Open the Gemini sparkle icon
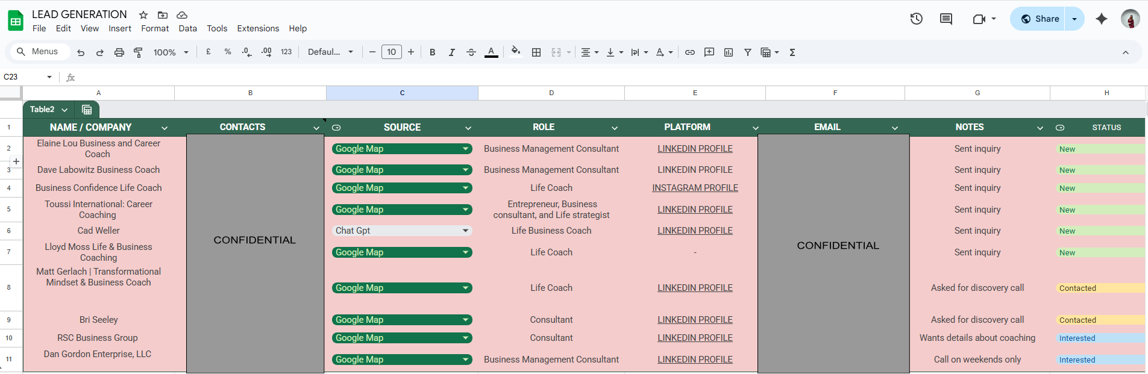The image size is (1148, 374). 1102,19
